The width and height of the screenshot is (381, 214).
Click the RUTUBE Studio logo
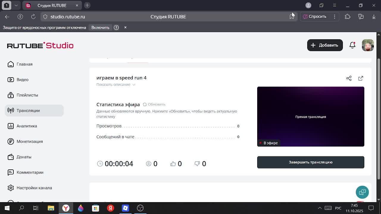coord(40,45)
